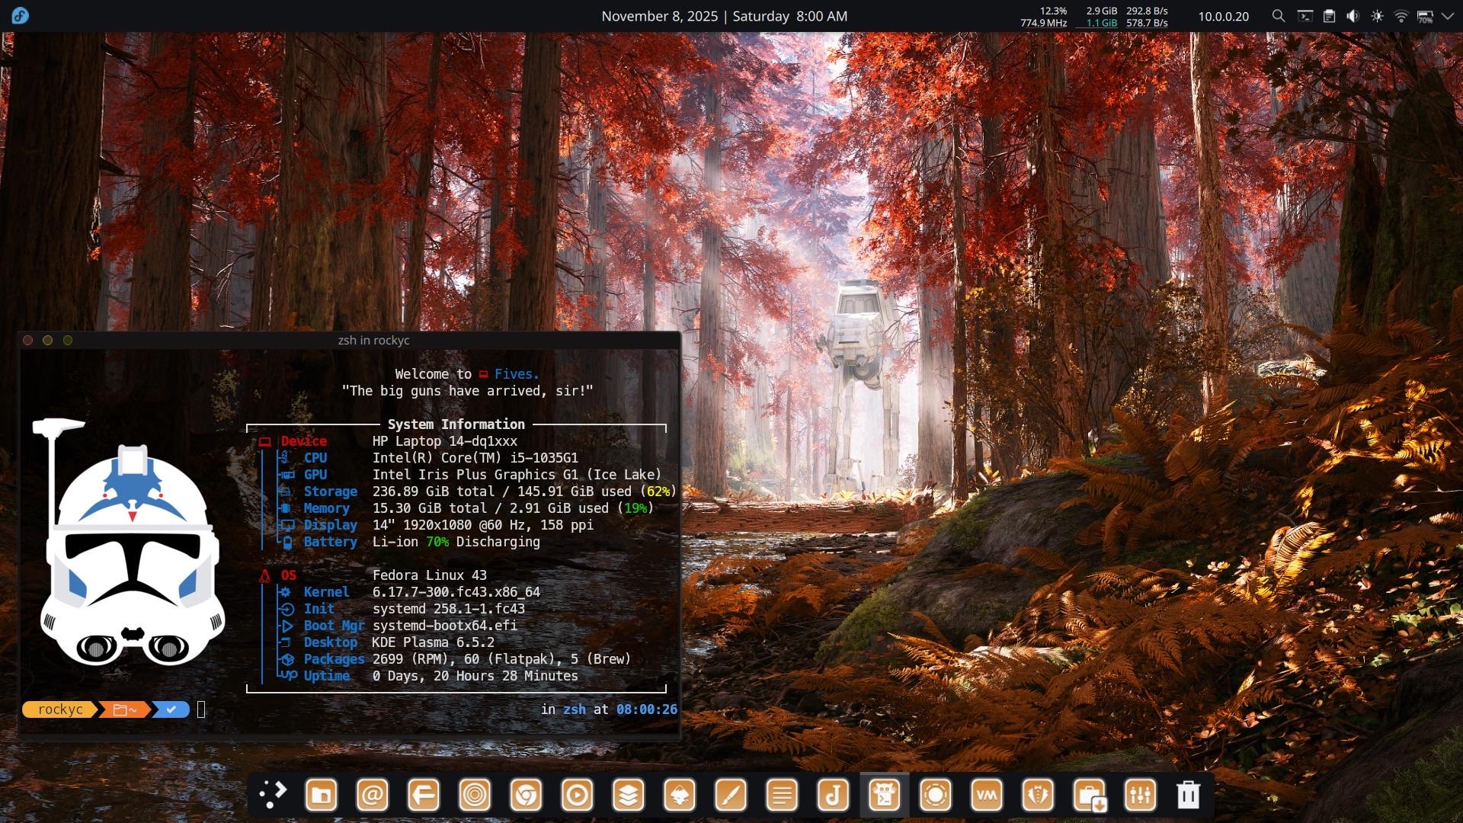Launch the email client (@) dock icon
This screenshot has height=823, width=1463.
point(372,796)
